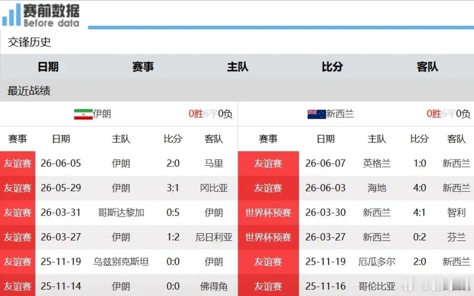Click the 0:5 score in 哥斯达黎加 row
This screenshot has height=296, width=474.
(x=173, y=212)
